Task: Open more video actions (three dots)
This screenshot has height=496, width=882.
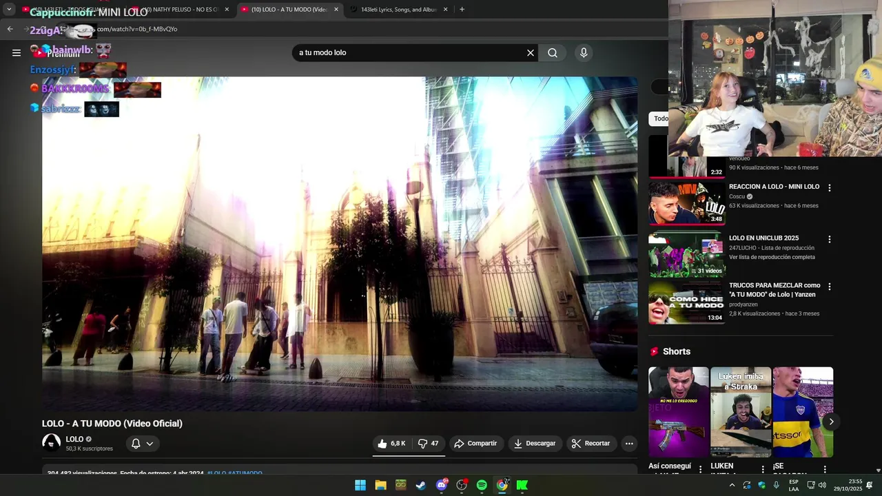Action: click(629, 444)
